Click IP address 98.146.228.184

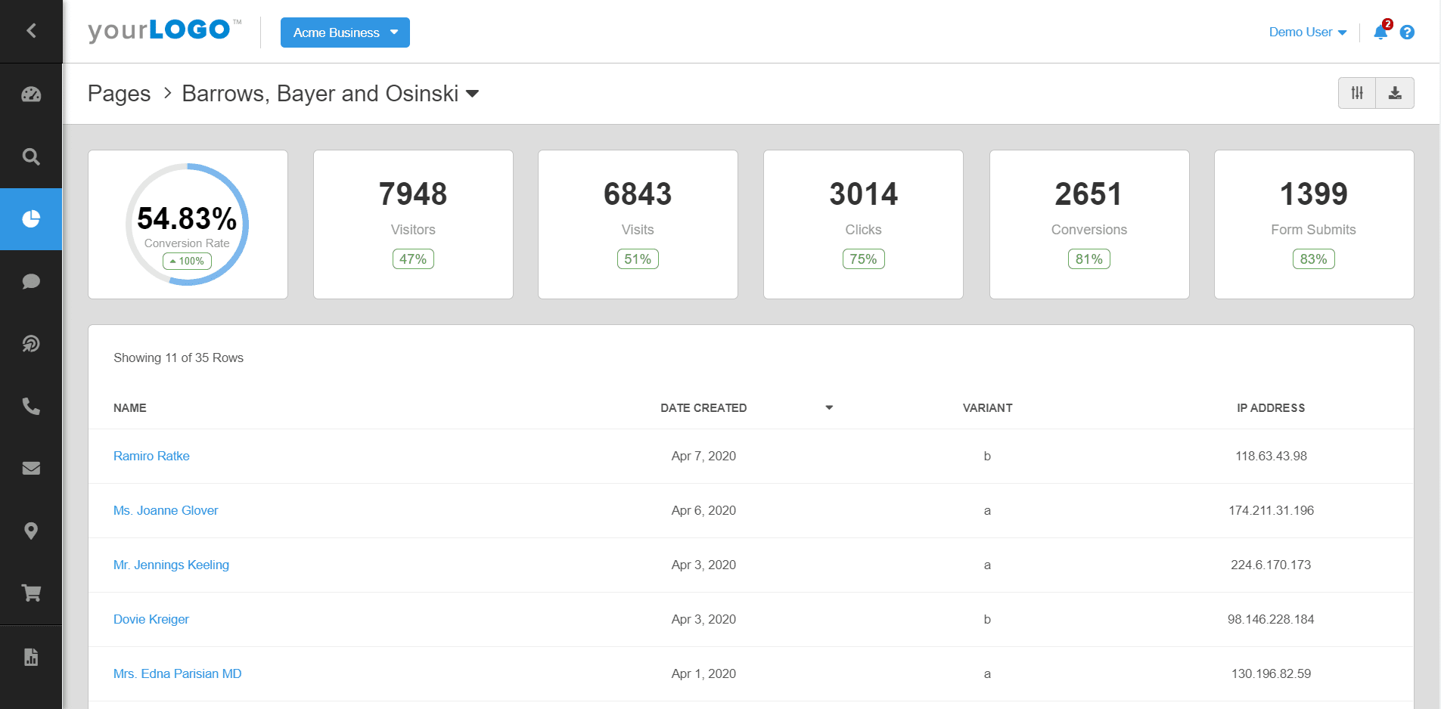pyautogui.click(x=1271, y=619)
